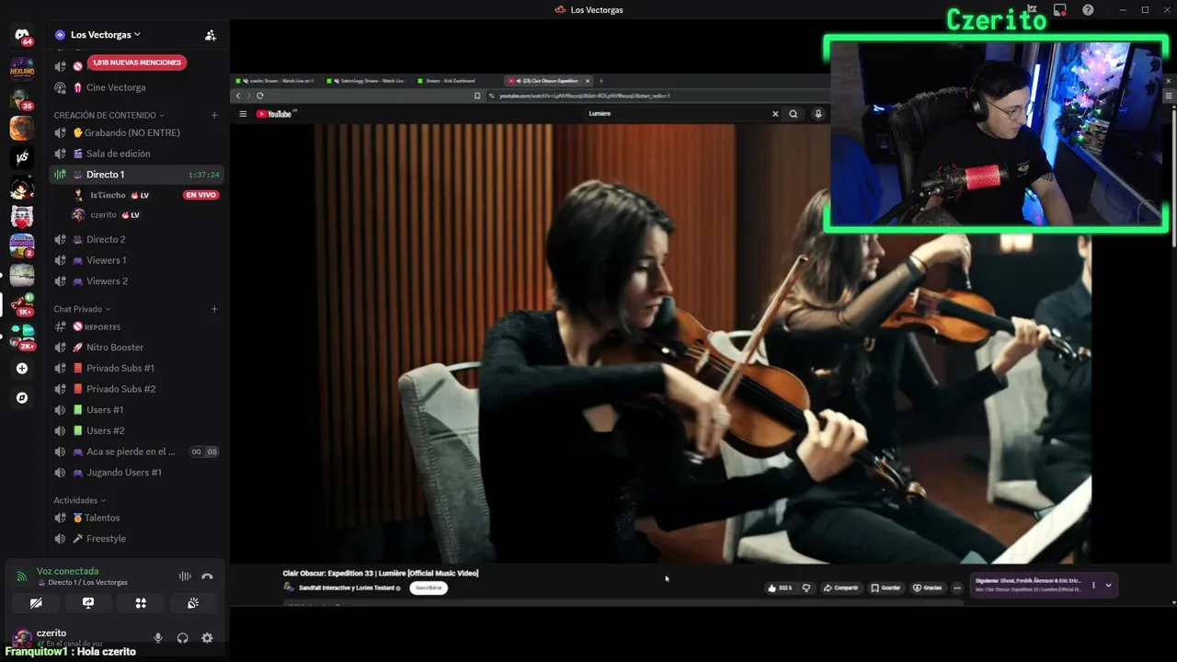
Task: Open Discover servers compass icon
Action: [x=22, y=398]
